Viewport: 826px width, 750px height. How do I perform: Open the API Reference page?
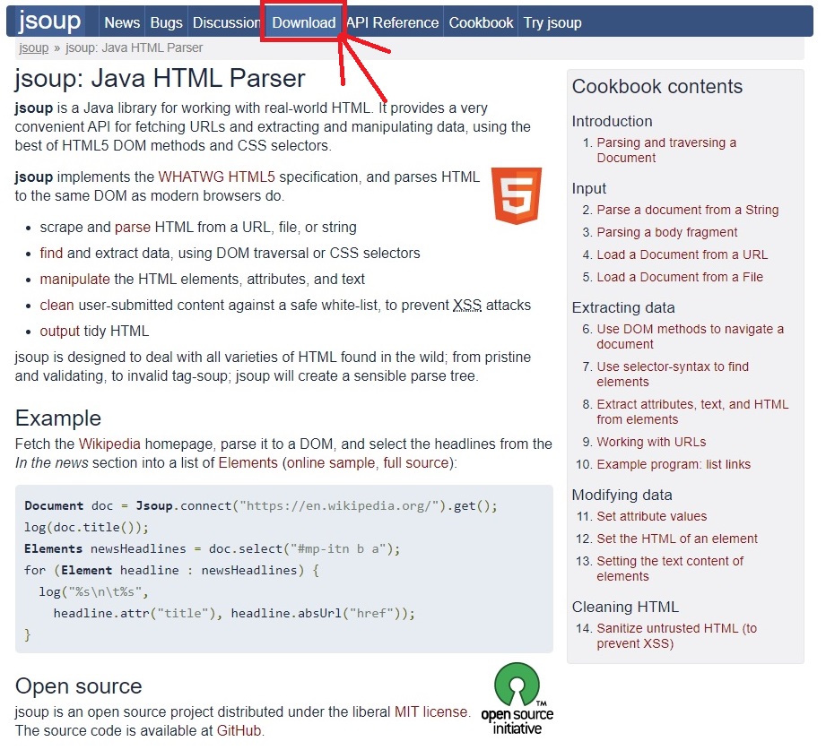pos(393,22)
